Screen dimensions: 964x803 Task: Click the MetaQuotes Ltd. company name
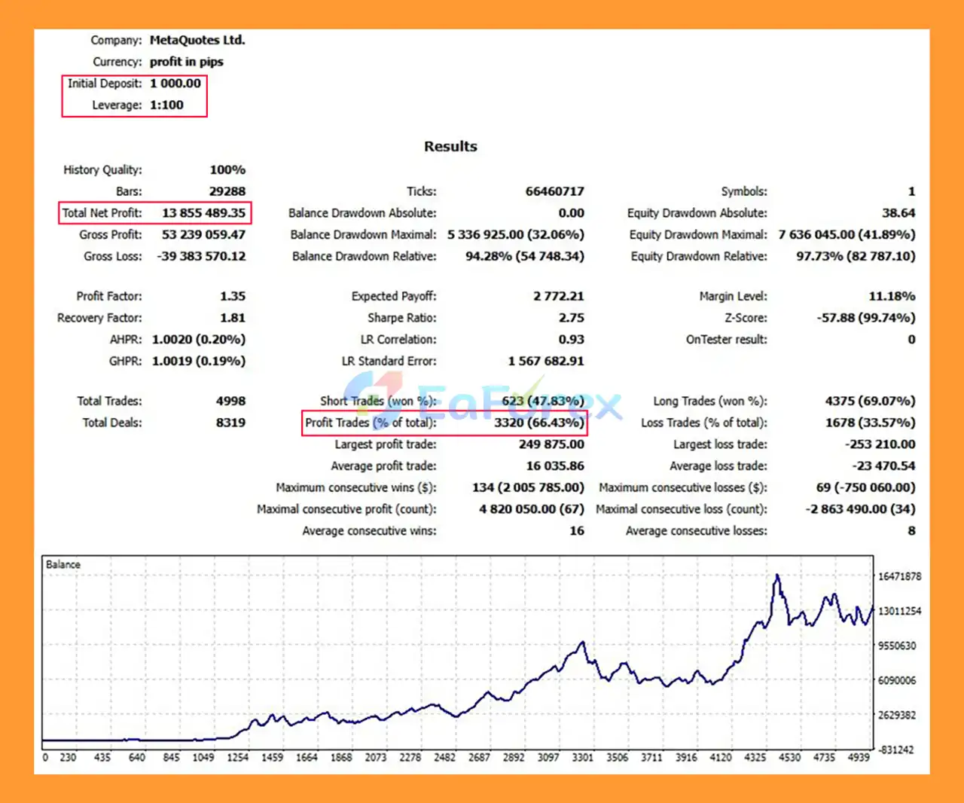(197, 40)
